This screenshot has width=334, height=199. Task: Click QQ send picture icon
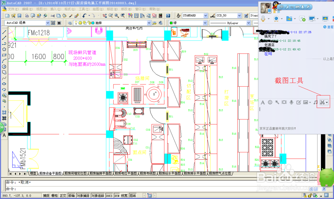[x=306, y=102]
